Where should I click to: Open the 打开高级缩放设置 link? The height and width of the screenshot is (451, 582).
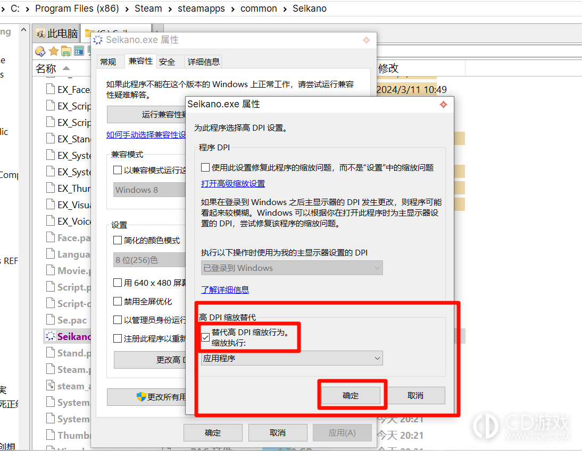tap(232, 183)
